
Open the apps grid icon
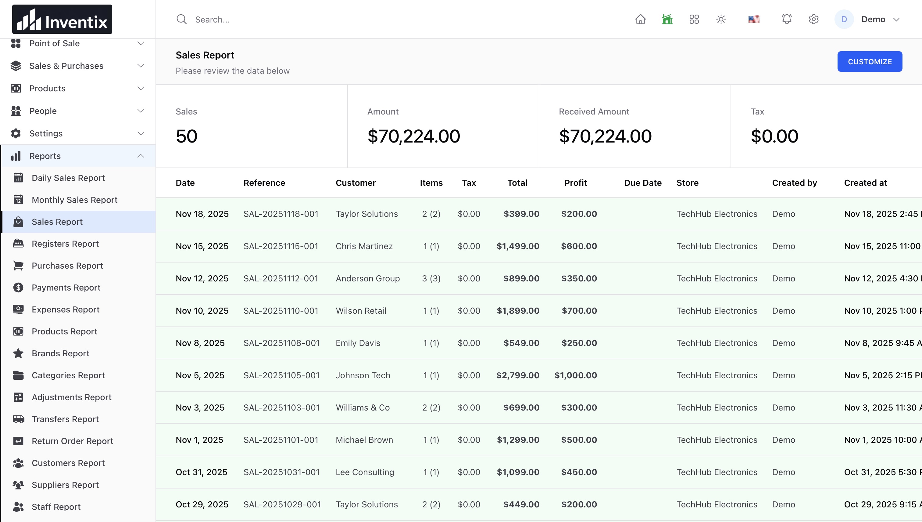pyautogui.click(x=694, y=19)
